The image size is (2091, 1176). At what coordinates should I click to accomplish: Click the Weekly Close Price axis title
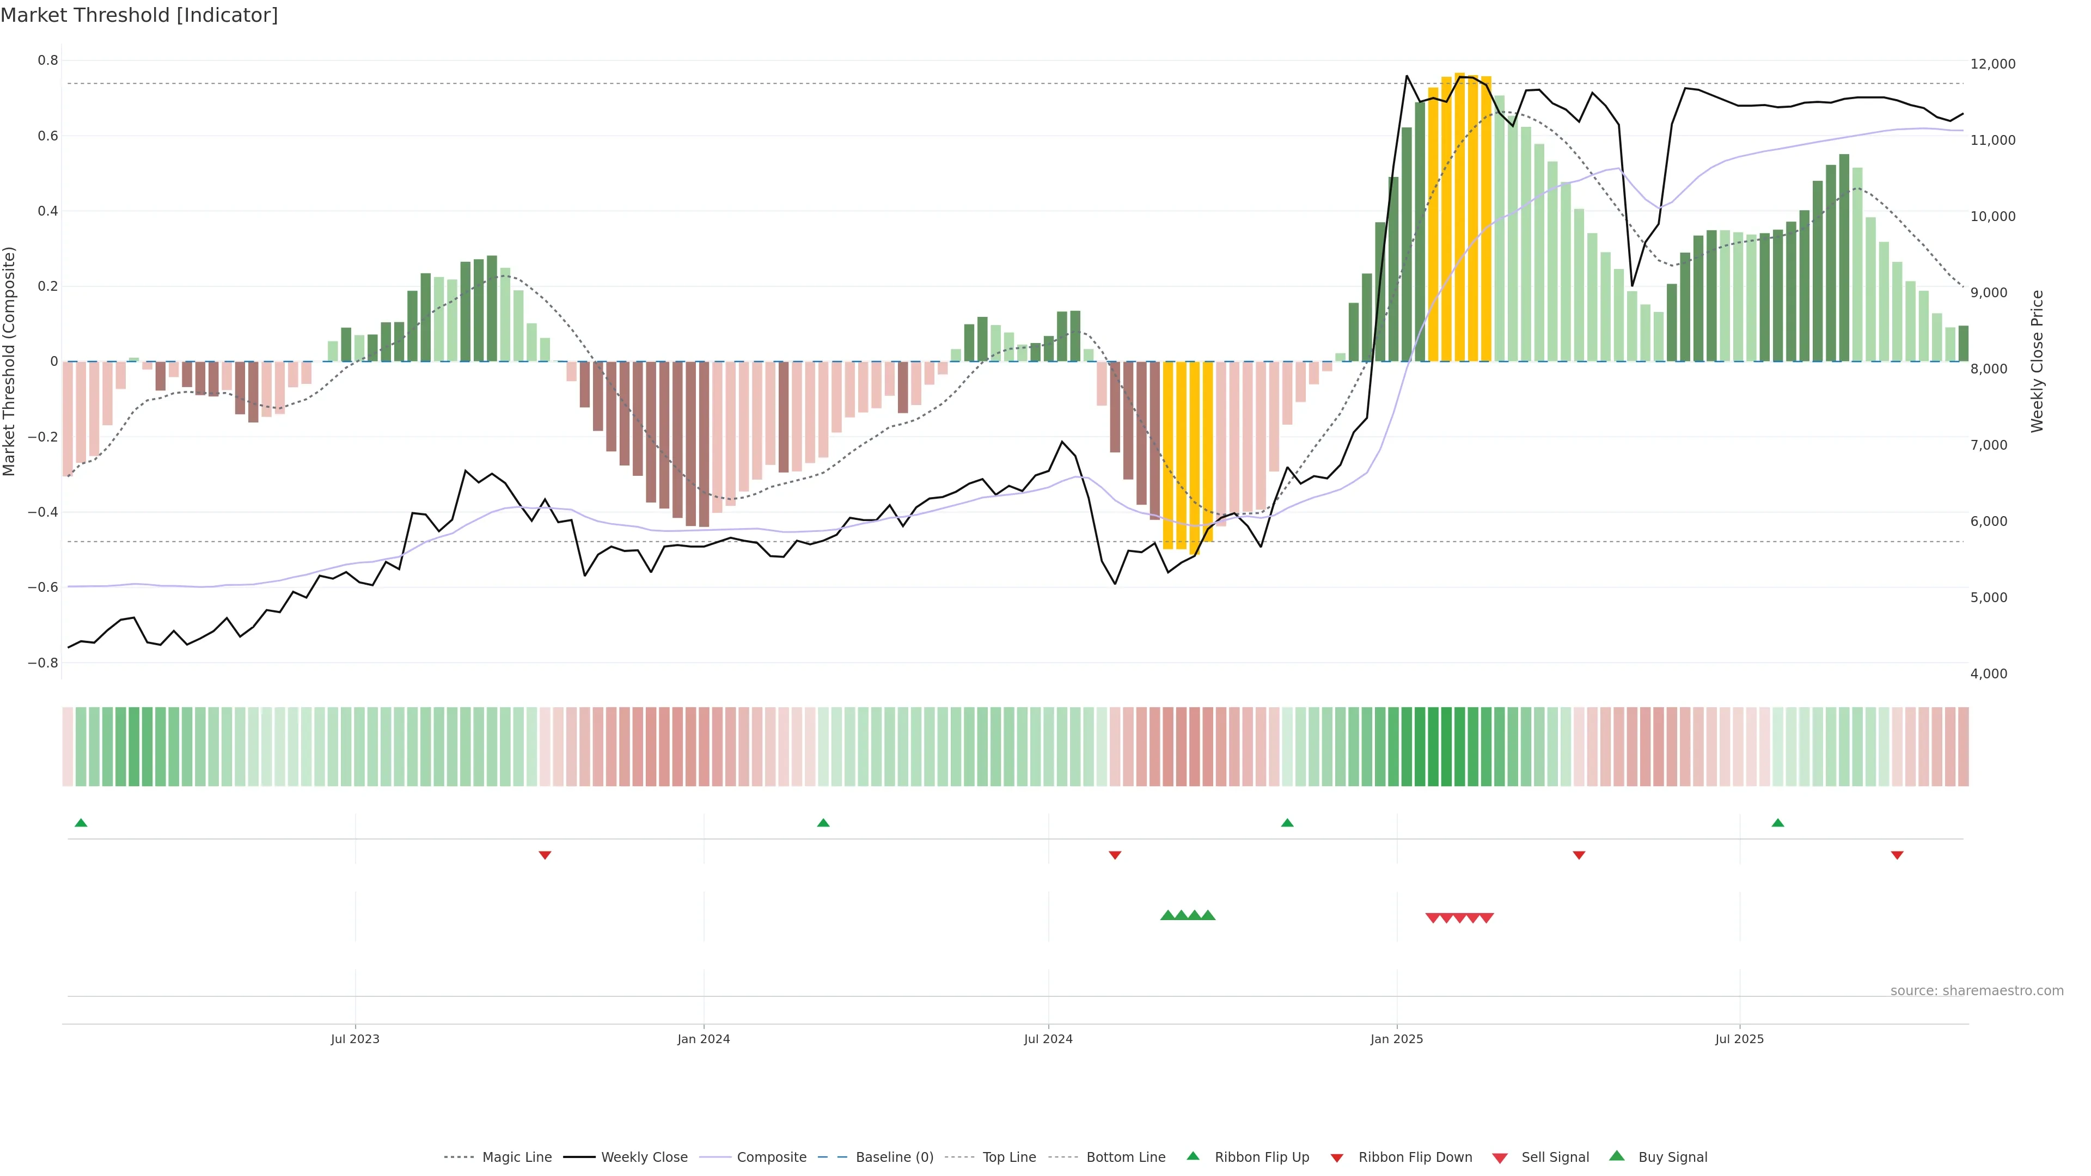tap(2038, 361)
